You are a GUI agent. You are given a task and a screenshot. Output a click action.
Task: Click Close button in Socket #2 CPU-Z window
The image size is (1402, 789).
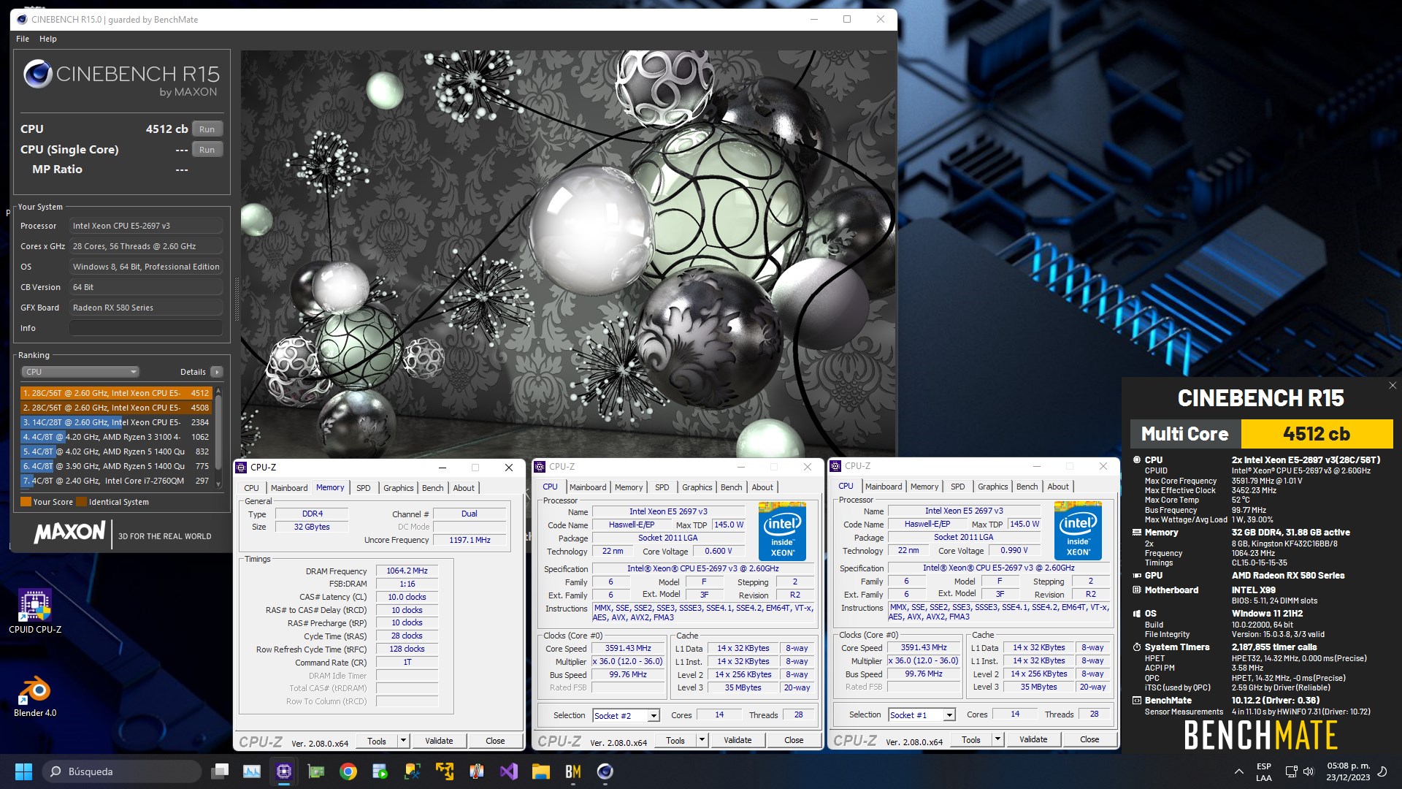(794, 740)
